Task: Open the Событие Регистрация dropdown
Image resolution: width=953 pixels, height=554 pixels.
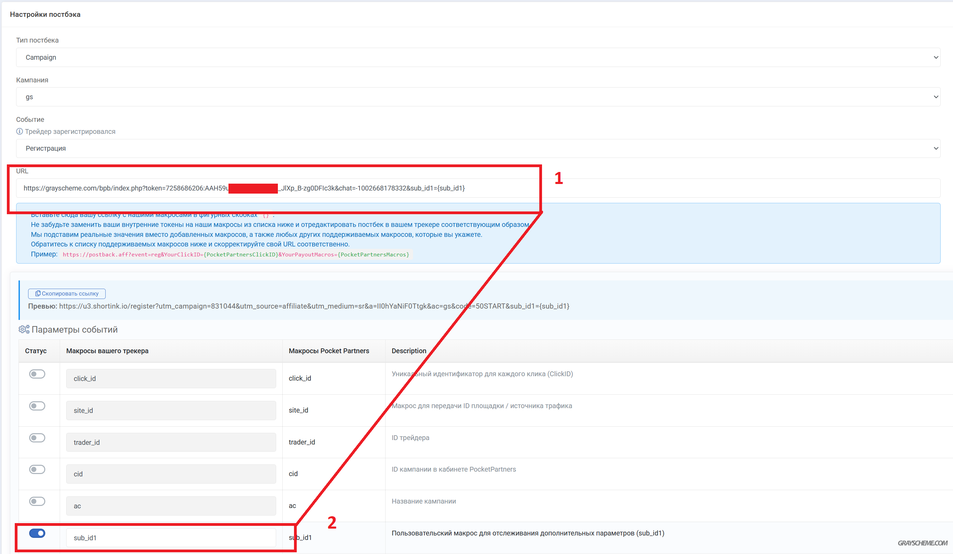Action: pyautogui.click(x=478, y=148)
